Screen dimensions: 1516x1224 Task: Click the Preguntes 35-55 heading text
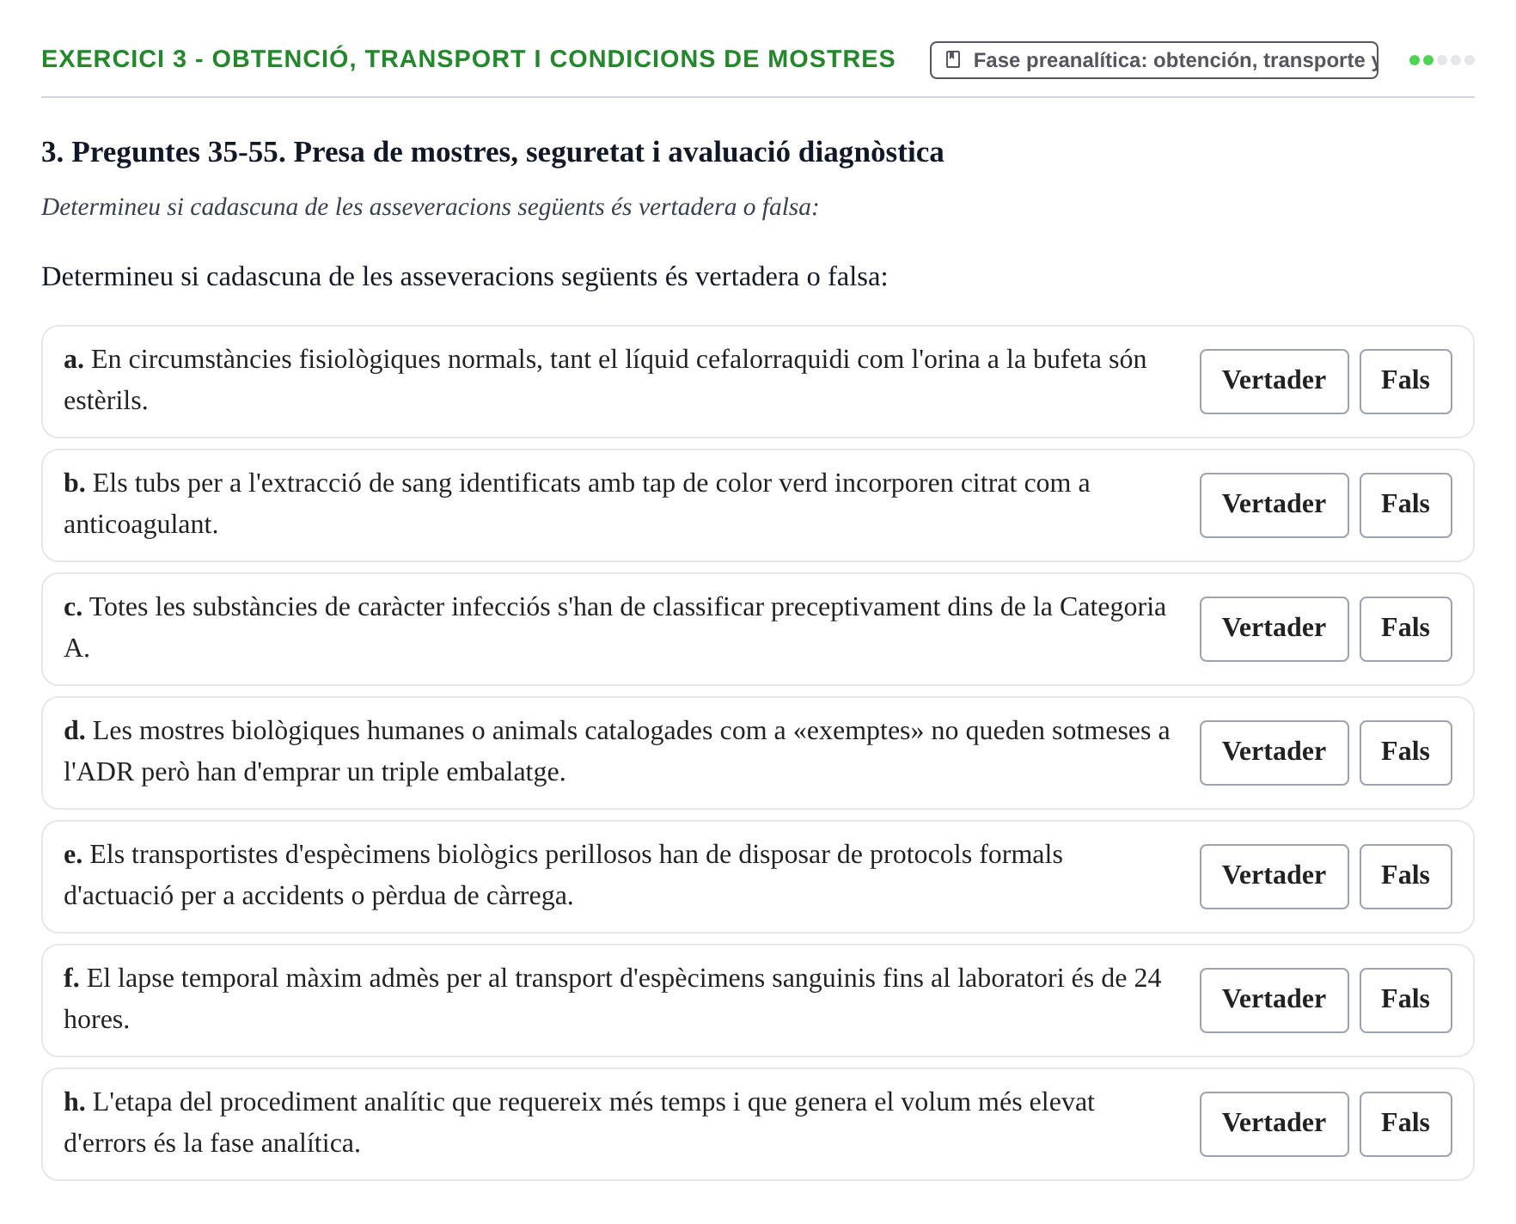coord(492,152)
